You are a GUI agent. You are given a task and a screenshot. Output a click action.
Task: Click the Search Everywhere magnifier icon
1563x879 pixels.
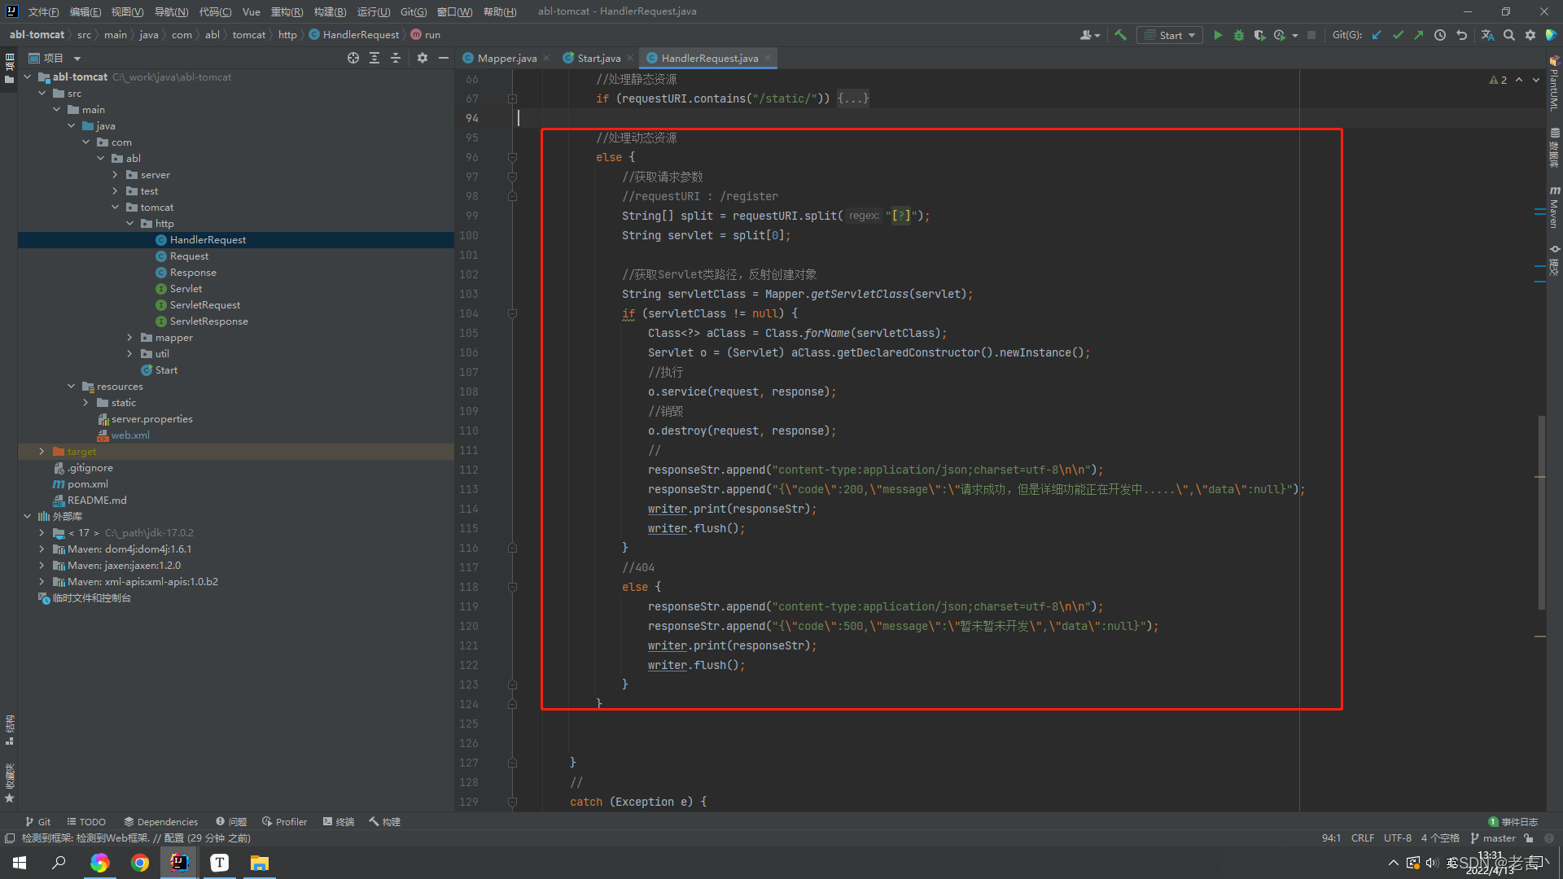1509,35
